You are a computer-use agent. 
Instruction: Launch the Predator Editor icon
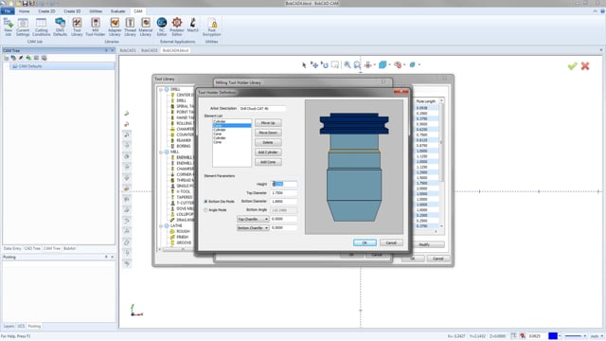click(177, 27)
